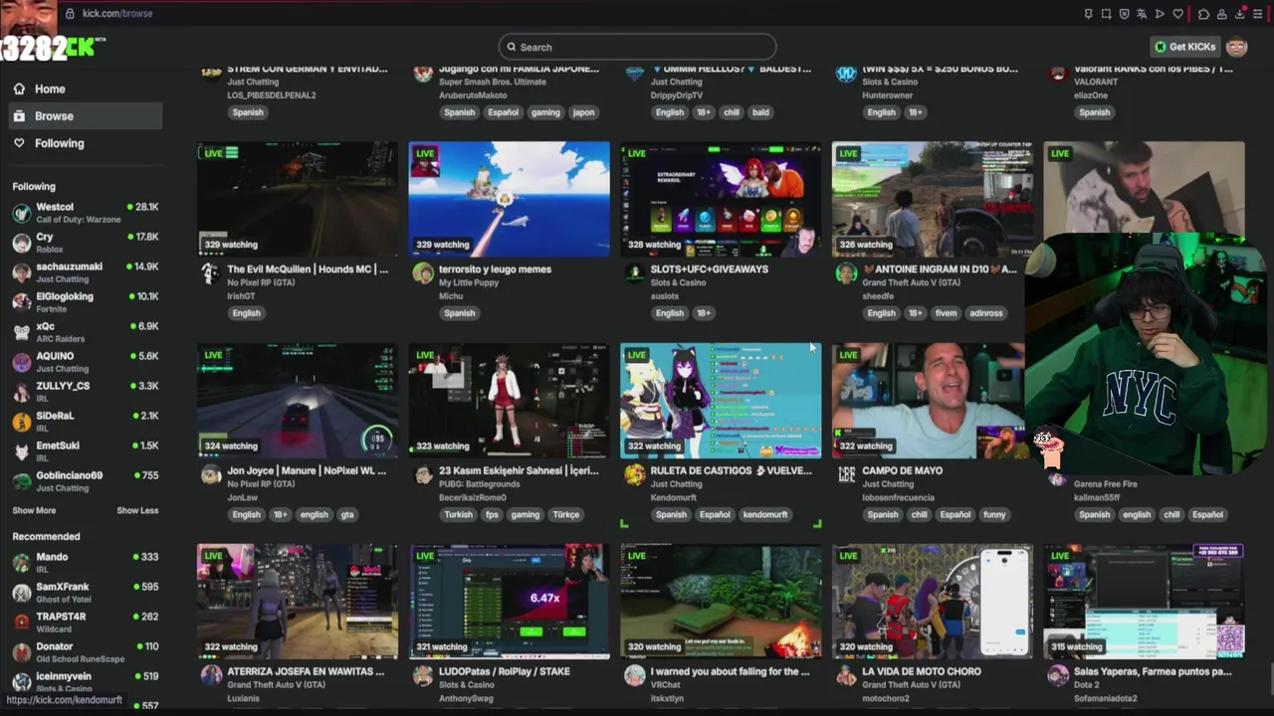Open the extensions cube icon
This screenshot has width=1274, height=716.
pos(1203,14)
